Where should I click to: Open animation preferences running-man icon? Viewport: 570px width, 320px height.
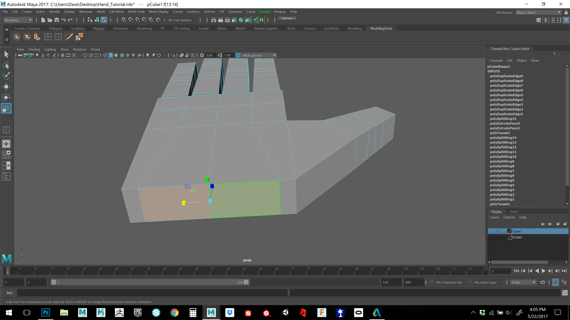(x=564, y=282)
